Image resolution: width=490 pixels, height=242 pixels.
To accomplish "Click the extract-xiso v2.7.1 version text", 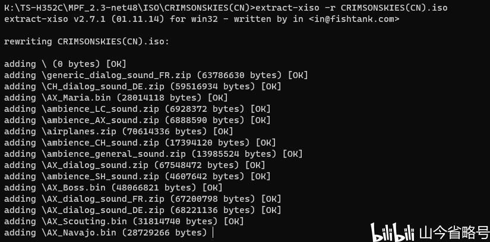I will (x=49, y=19).
